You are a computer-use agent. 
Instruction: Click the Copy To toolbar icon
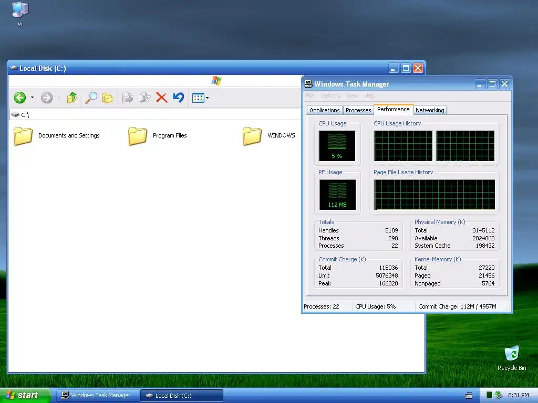pyautogui.click(x=144, y=98)
